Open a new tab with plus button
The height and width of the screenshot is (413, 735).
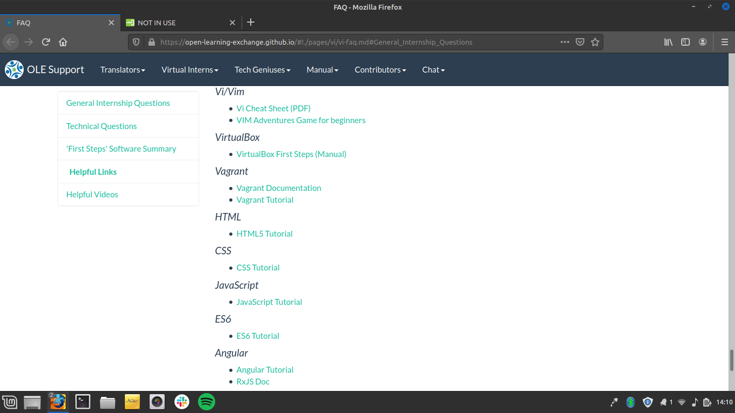(250, 22)
